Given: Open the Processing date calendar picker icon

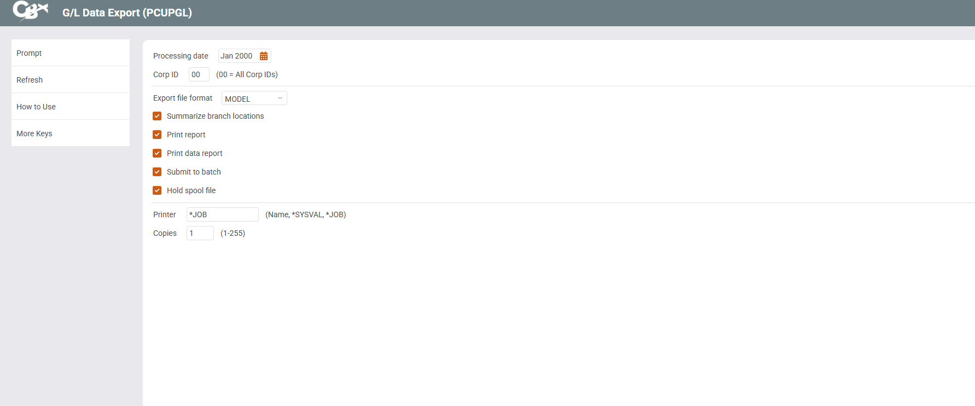Looking at the screenshot, I should (x=264, y=56).
